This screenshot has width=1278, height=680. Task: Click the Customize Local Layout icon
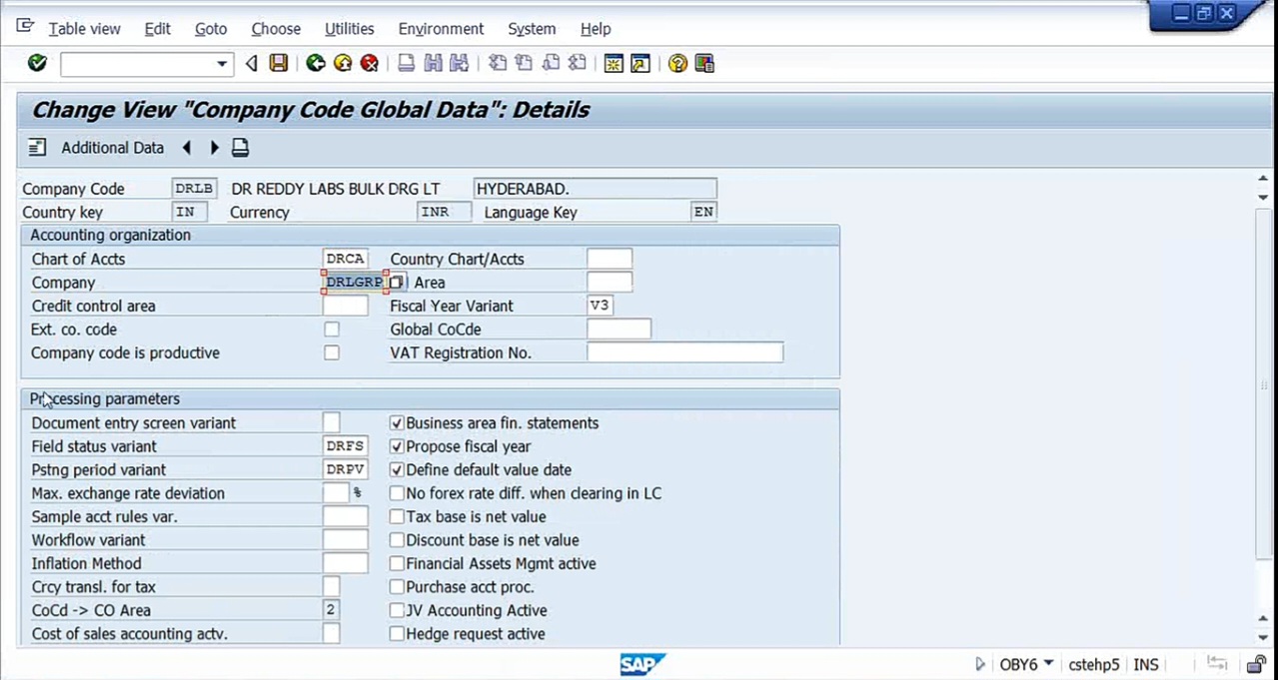(x=704, y=64)
